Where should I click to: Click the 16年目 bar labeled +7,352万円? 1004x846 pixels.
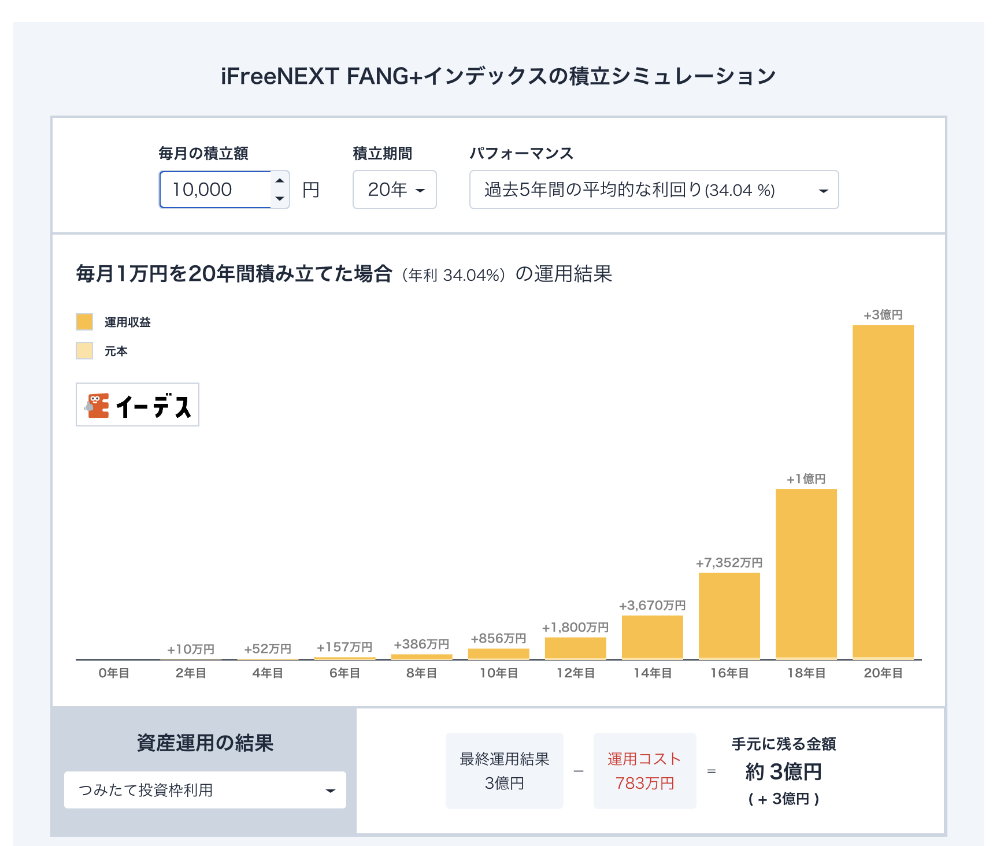729,616
